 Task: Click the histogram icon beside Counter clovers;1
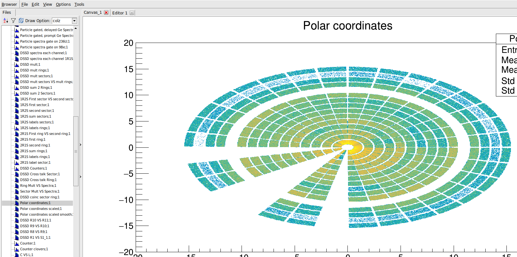click(17, 249)
